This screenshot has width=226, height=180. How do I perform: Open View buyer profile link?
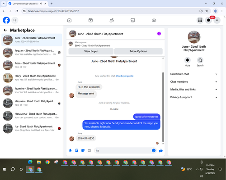click(125, 76)
